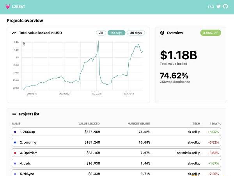234x176 pixels.
Task: Open the 4. dydx project row
Action: (116, 163)
